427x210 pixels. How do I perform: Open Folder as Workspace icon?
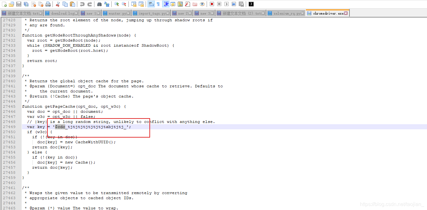click(x=195, y=4)
